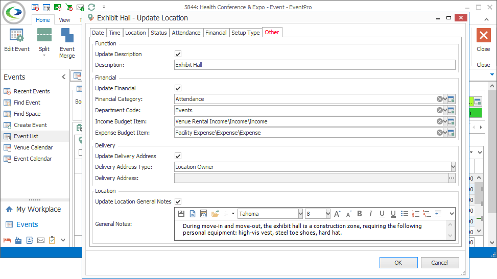
Task: Click the large red Close icon in ribbon
Action: coord(483,35)
